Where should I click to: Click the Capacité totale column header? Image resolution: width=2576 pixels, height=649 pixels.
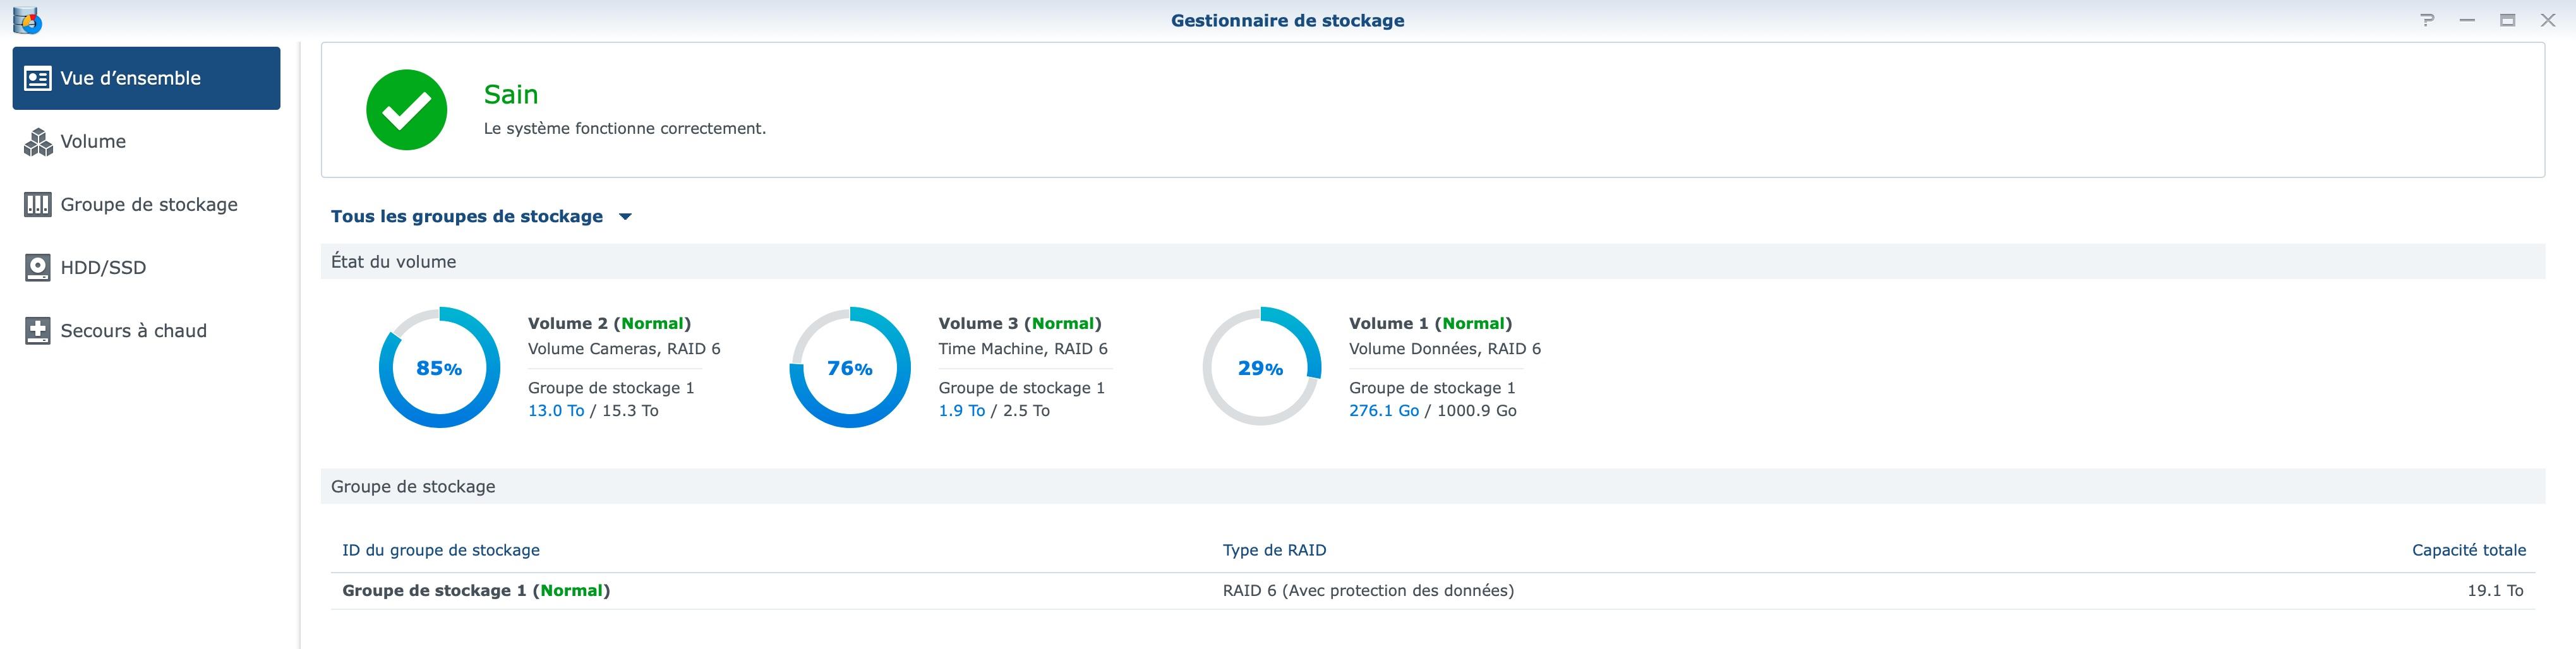click(x=2468, y=550)
